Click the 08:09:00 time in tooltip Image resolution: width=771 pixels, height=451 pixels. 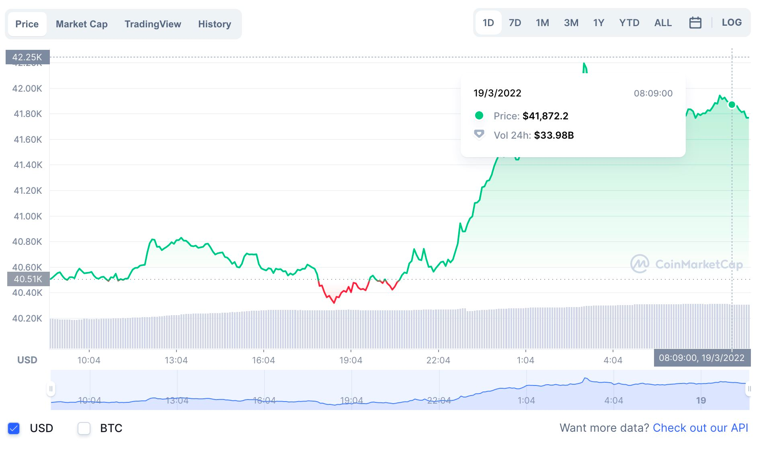click(x=653, y=93)
